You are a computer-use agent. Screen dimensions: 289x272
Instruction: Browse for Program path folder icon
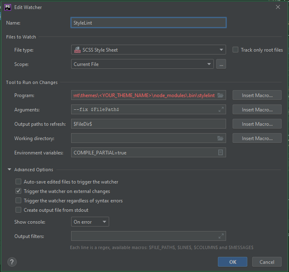point(220,95)
